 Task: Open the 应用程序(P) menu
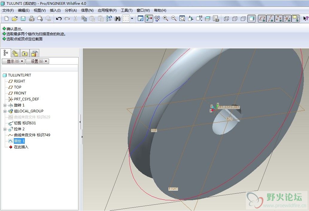[107, 10]
